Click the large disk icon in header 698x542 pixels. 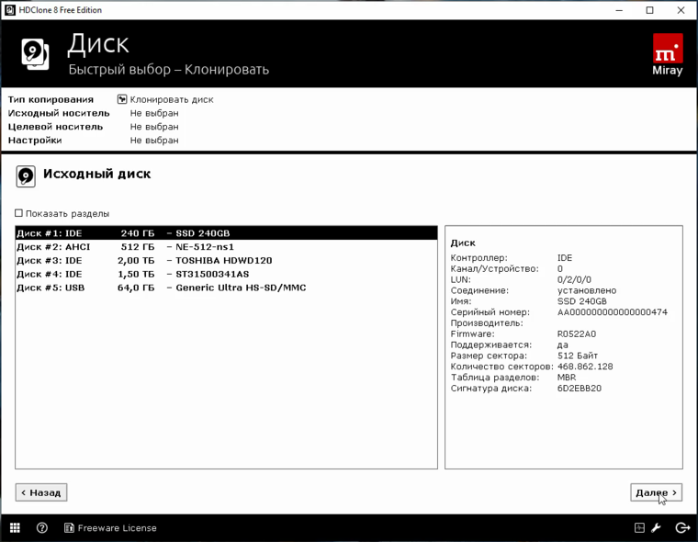point(35,54)
